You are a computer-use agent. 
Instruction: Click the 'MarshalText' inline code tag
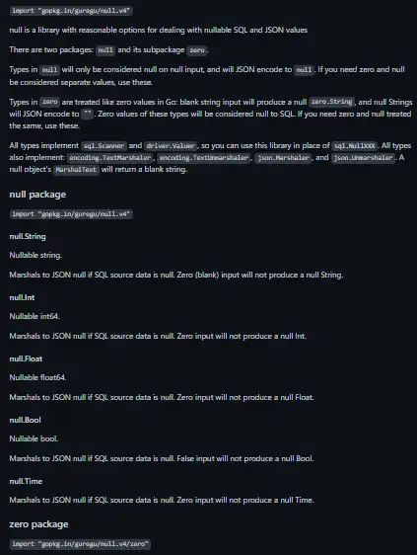[x=76, y=170]
